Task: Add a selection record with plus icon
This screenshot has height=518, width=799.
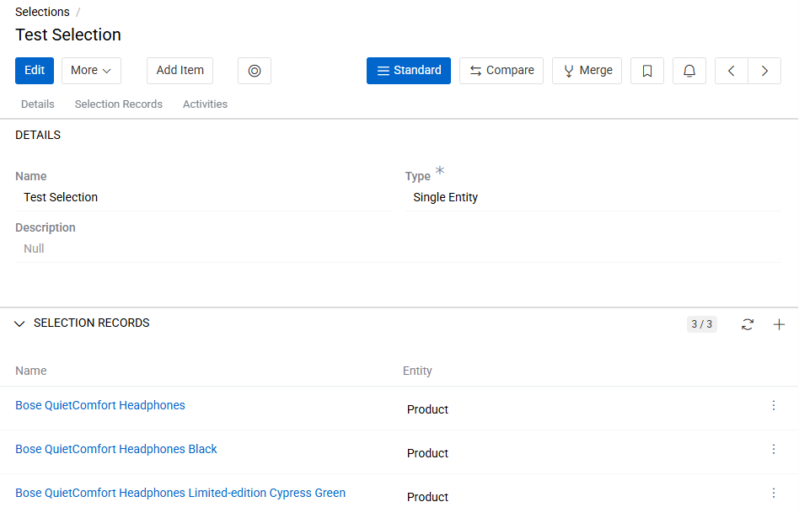Action: [779, 324]
